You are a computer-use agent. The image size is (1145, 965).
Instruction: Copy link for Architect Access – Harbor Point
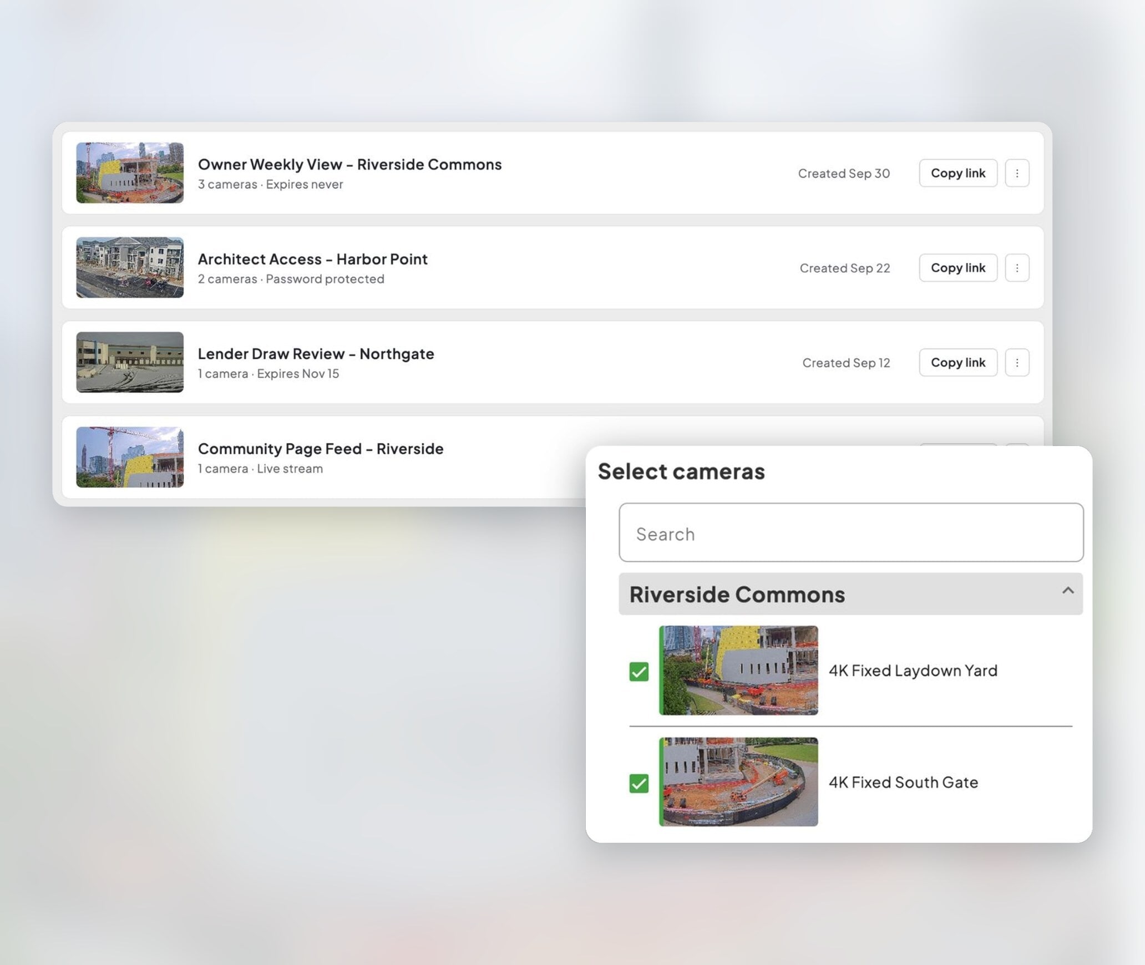pyautogui.click(x=958, y=268)
